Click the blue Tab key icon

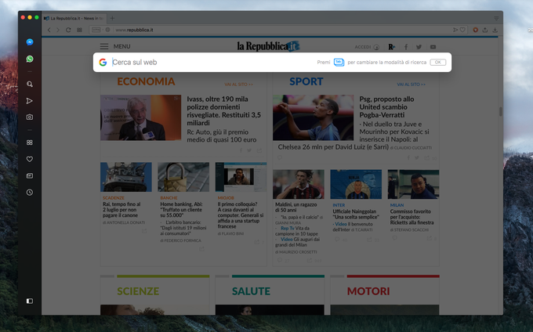339,62
